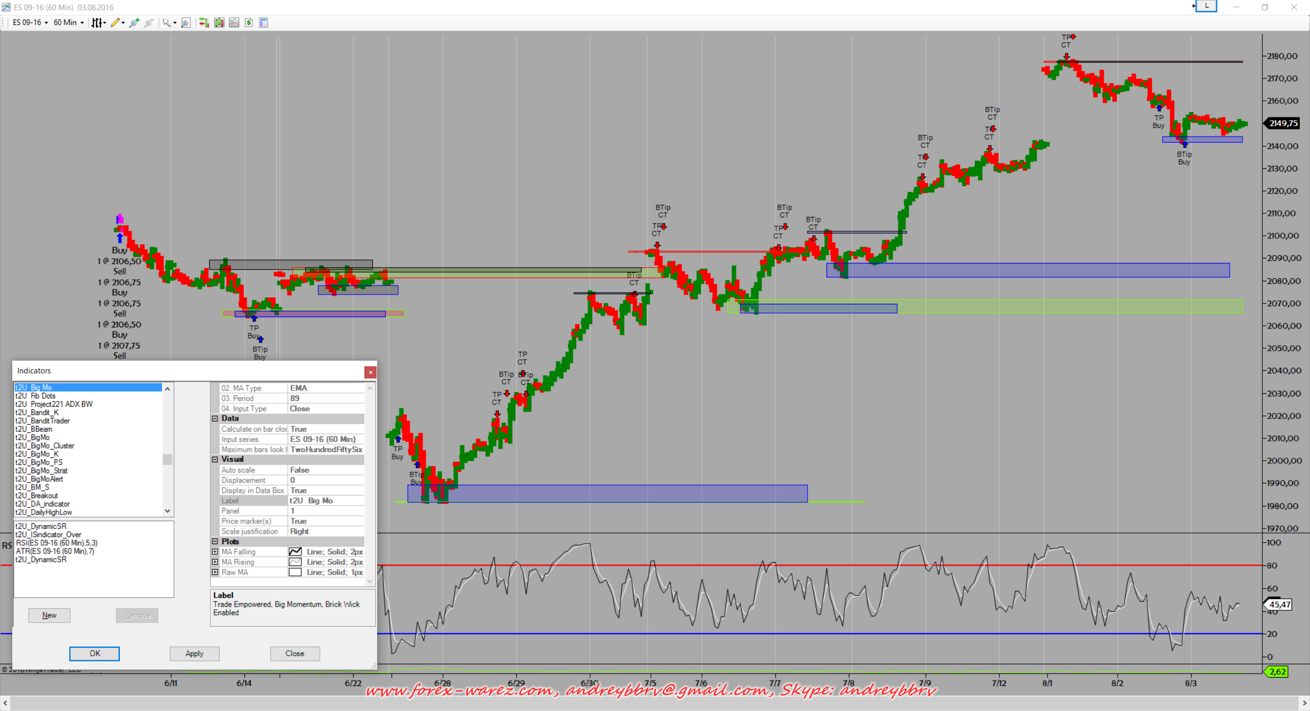Open the yellow pencil drawing tools
Screen dimensions: 1310x711
click(115, 23)
